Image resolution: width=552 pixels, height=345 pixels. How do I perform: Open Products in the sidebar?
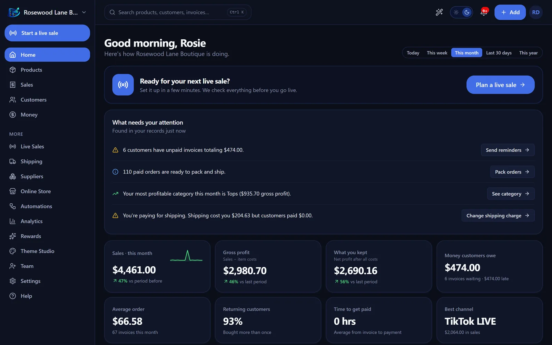(47, 70)
